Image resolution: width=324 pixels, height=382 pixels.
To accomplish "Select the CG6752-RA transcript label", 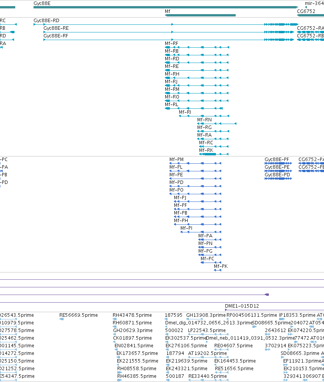I will point(310,28).
